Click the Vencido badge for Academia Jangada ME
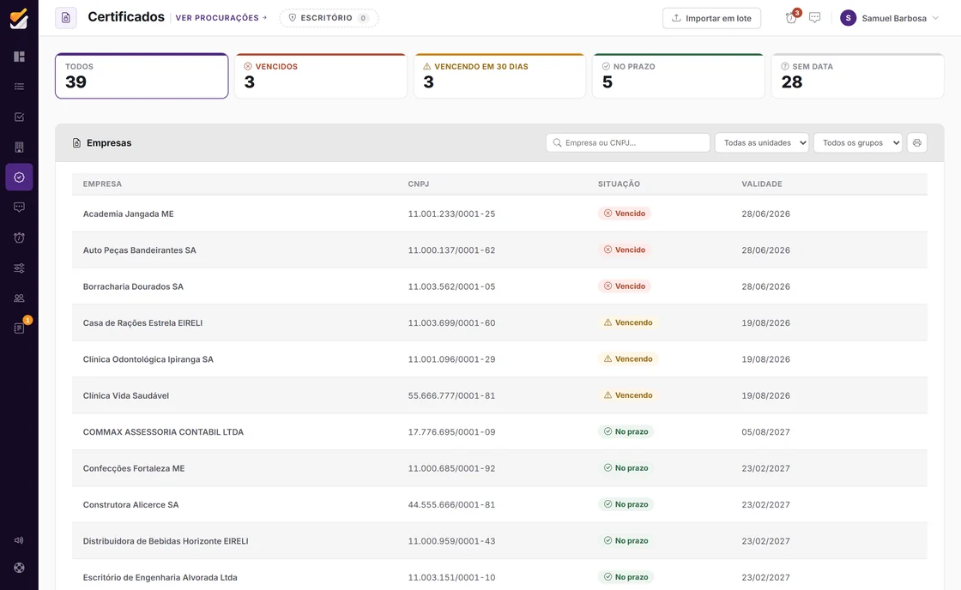Image resolution: width=961 pixels, height=590 pixels. (625, 214)
